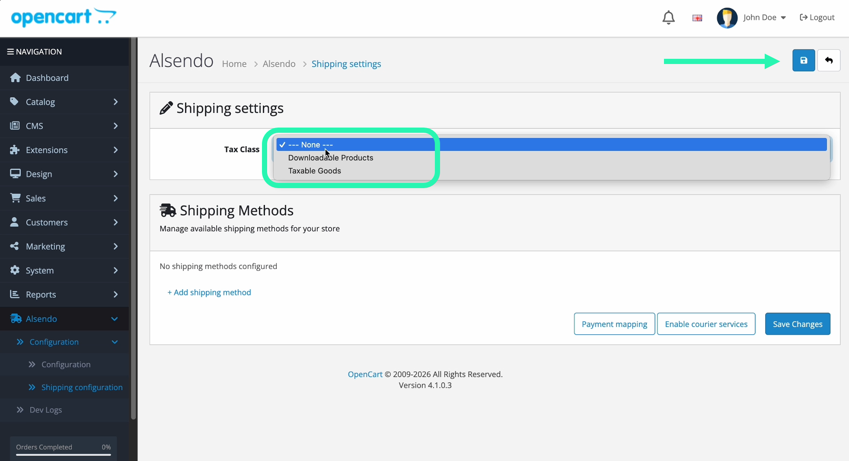Toggle the navigation hamburger menu
This screenshot has height=461, width=849.
[10, 51]
